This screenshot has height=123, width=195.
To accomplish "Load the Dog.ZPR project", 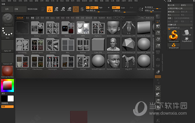I will pos(128,61).
